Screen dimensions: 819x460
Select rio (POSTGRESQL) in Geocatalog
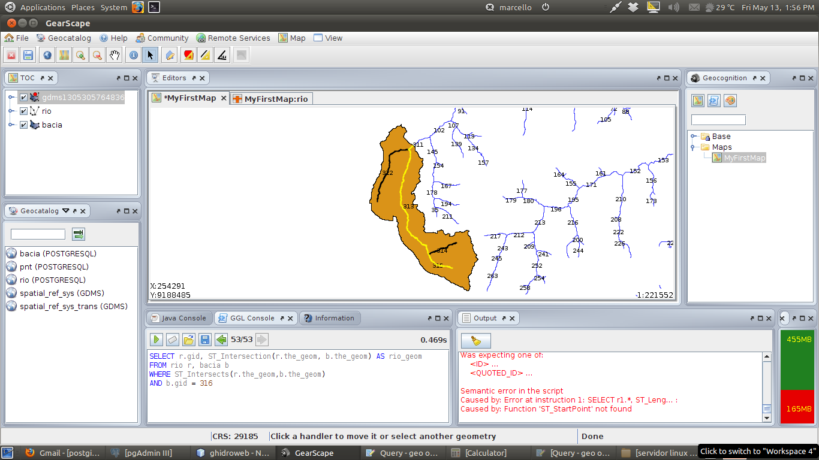pyautogui.click(x=53, y=280)
